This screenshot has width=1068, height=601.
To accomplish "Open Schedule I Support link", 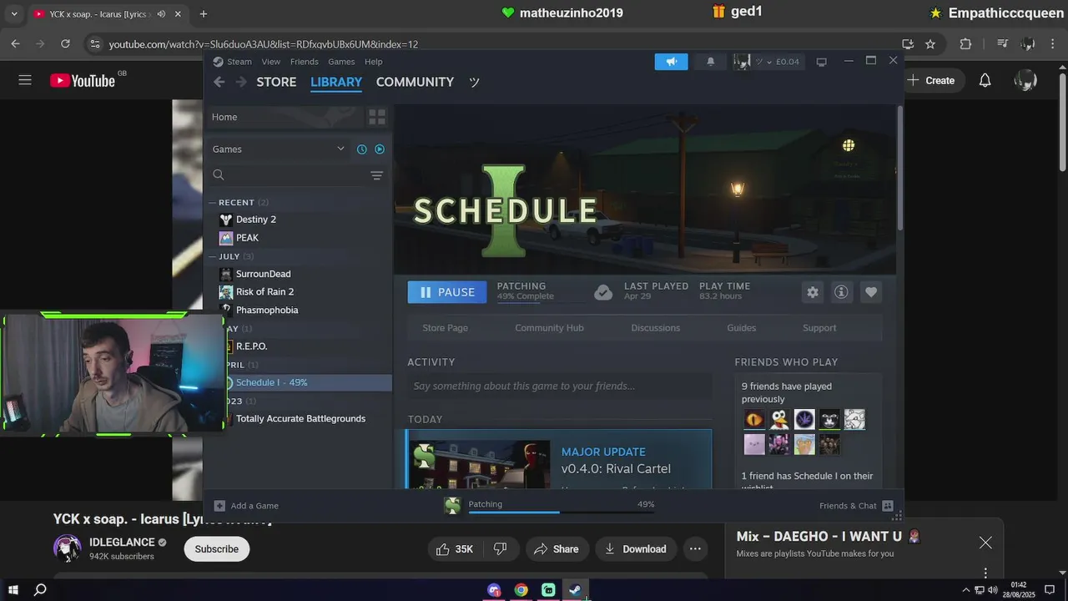I will 819,328.
